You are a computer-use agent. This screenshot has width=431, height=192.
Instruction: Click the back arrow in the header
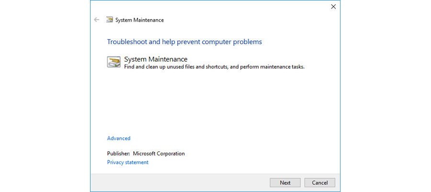[x=96, y=20]
